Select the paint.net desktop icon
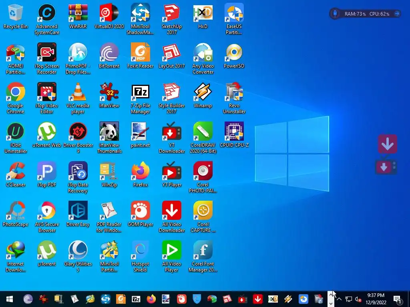410x307 pixels. click(140, 135)
